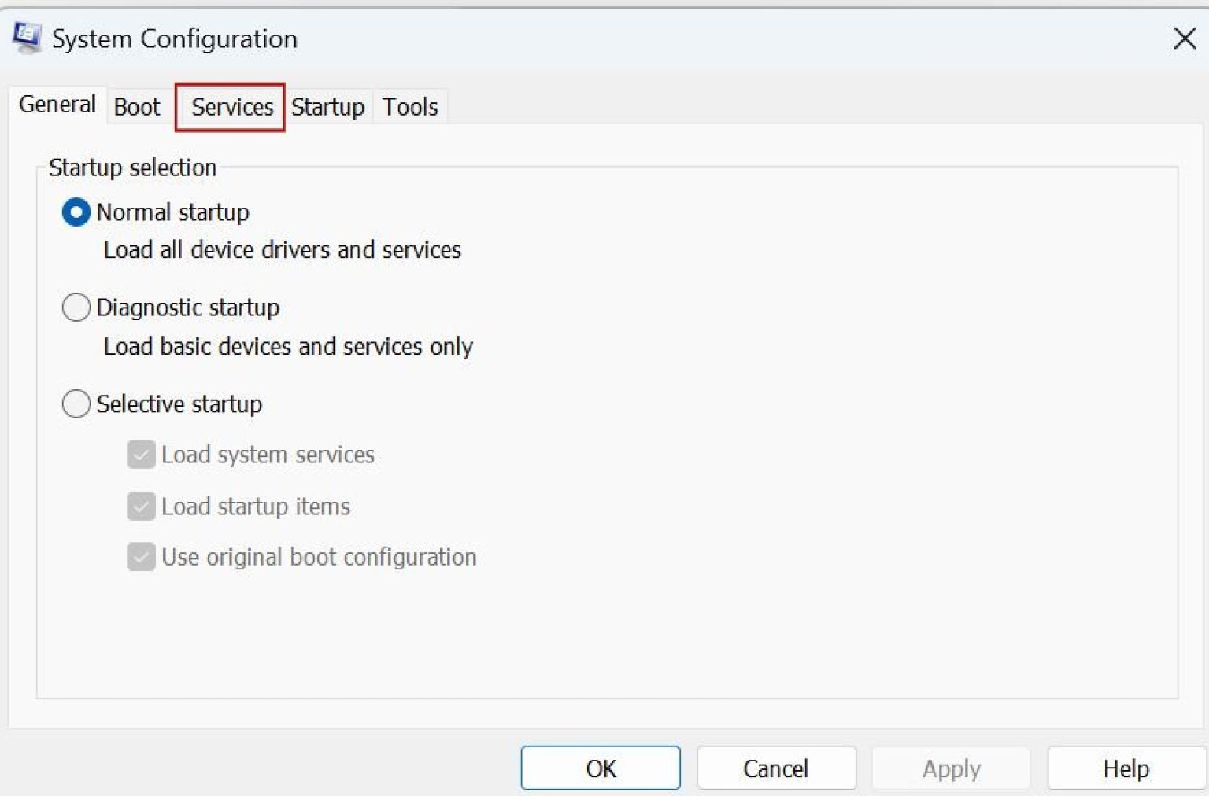Click the Cancel button

pyautogui.click(x=775, y=768)
